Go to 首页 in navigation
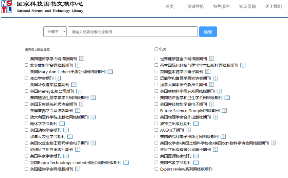288x178 pixels. point(169,7)
